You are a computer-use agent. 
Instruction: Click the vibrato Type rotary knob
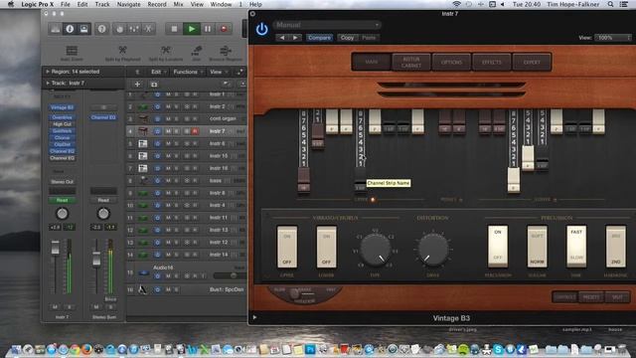(376, 250)
